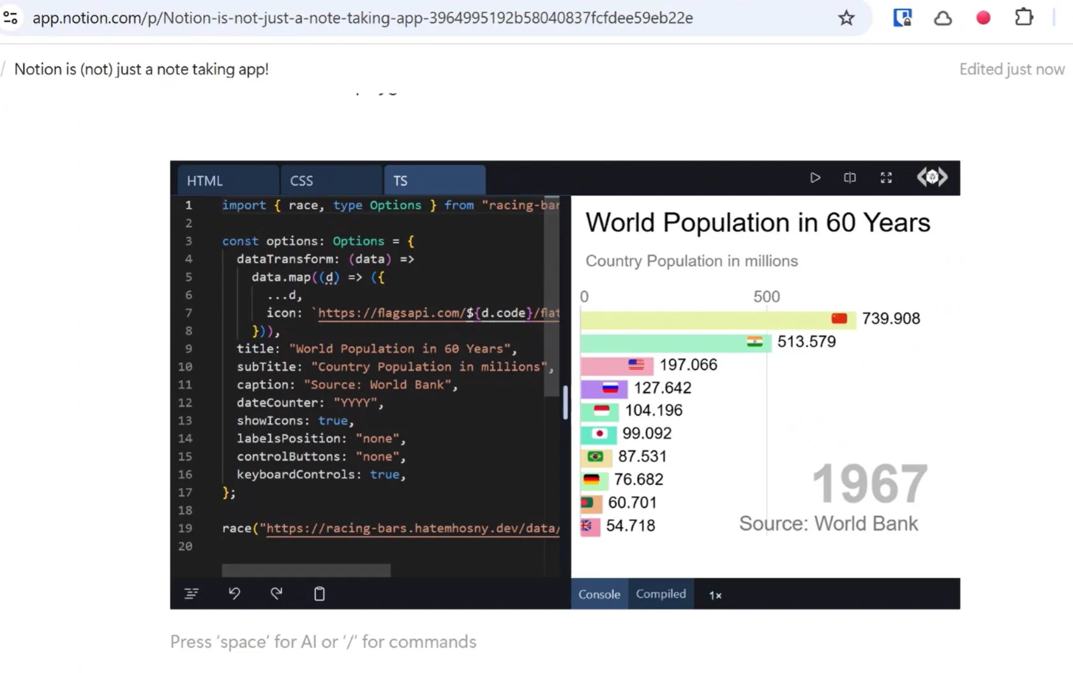Click the bar with value 99.092

click(x=599, y=434)
